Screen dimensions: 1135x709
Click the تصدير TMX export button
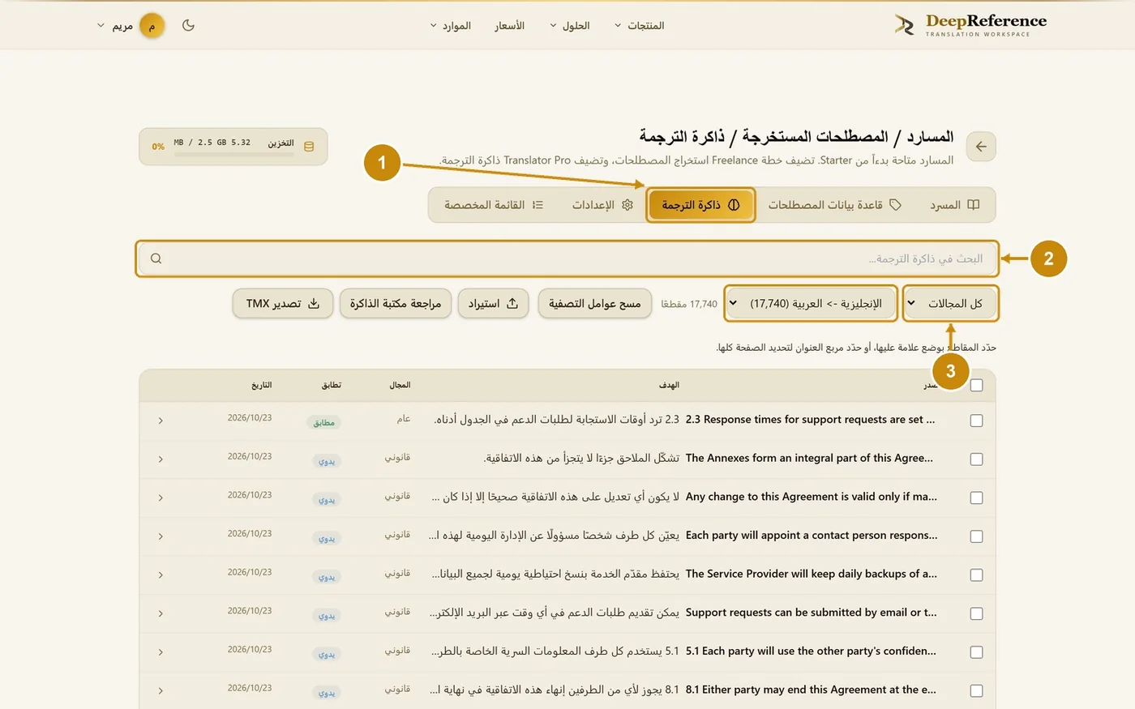(x=283, y=303)
